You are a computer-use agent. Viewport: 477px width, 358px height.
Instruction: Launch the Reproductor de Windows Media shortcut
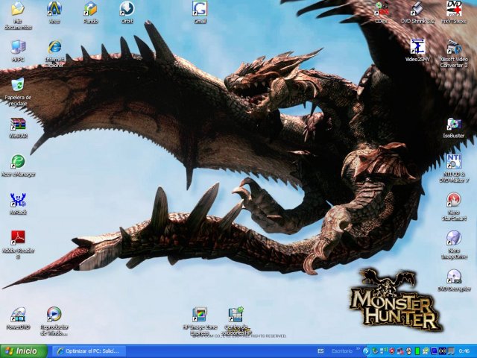pyautogui.click(x=54, y=315)
